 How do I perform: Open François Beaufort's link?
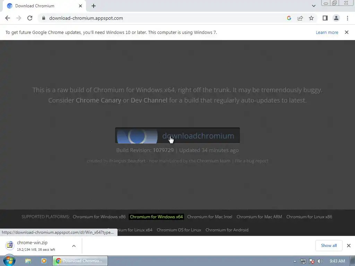point(127,161)
